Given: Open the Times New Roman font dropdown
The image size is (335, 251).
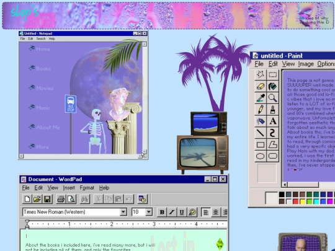Looking at the screenshot, I should 123,212.
